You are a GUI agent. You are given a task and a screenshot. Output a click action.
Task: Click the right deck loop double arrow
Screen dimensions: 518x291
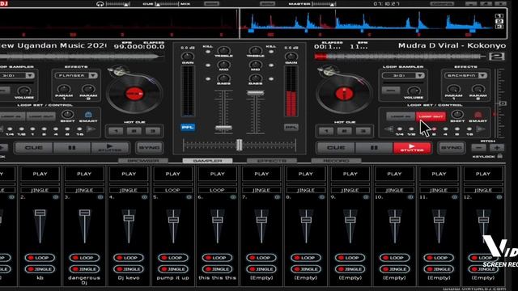(480, 129)
